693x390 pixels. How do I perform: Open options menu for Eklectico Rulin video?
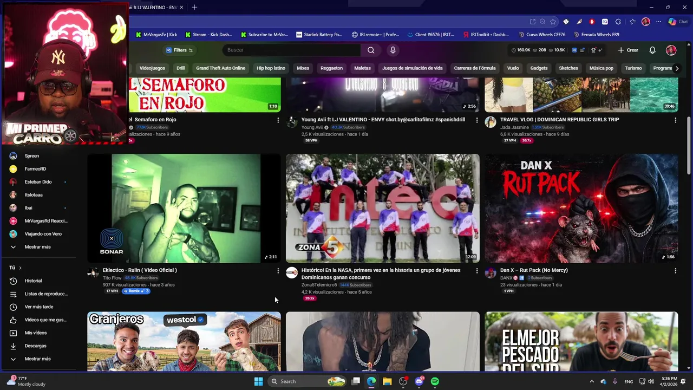click(x=278, y=270)
